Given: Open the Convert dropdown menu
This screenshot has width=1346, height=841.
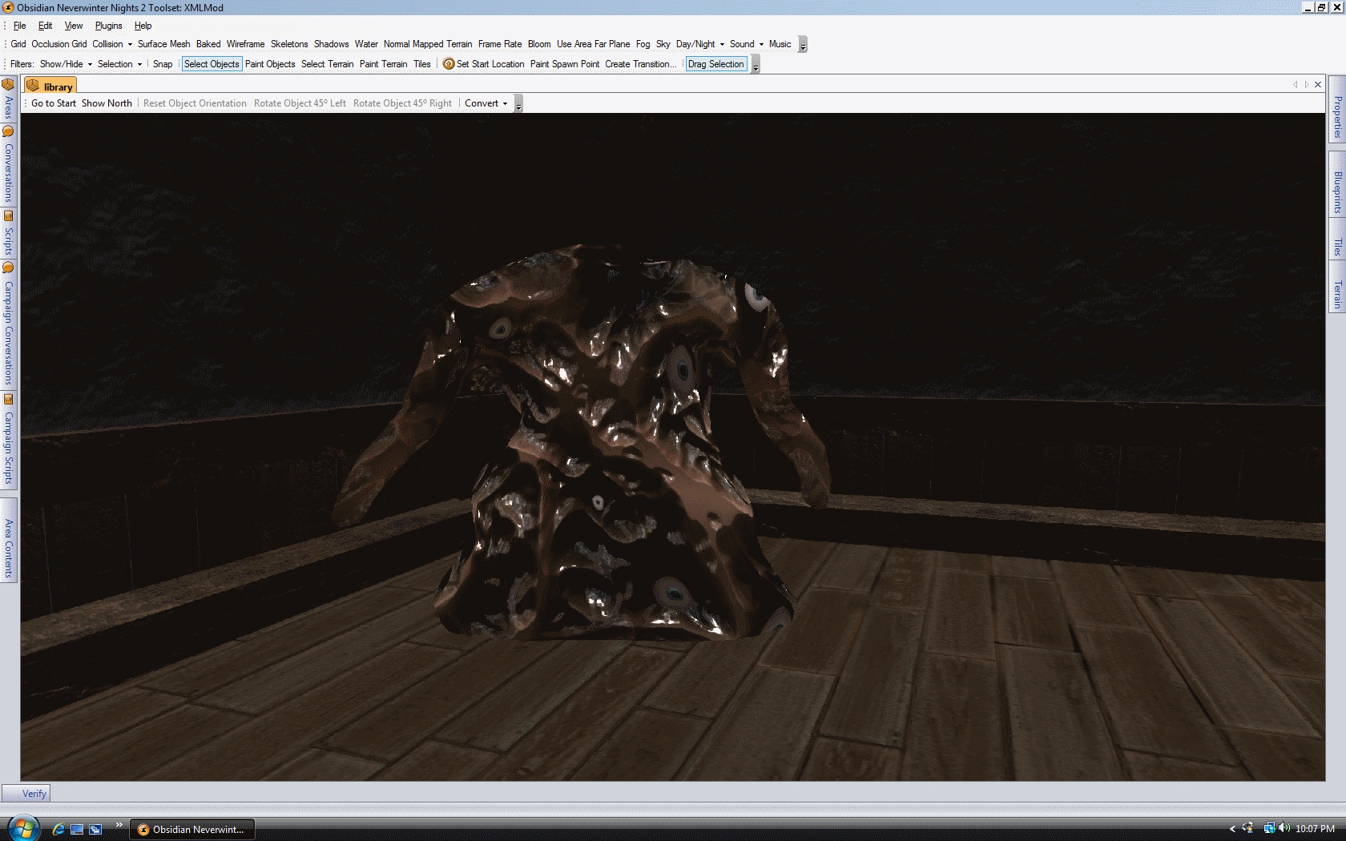Looking at the screenshot, I should 486,103.
